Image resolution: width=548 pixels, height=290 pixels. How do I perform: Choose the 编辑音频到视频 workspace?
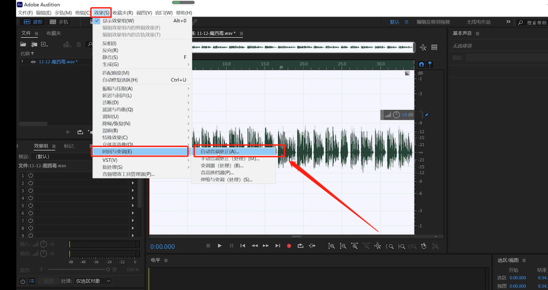pos(433,22)
